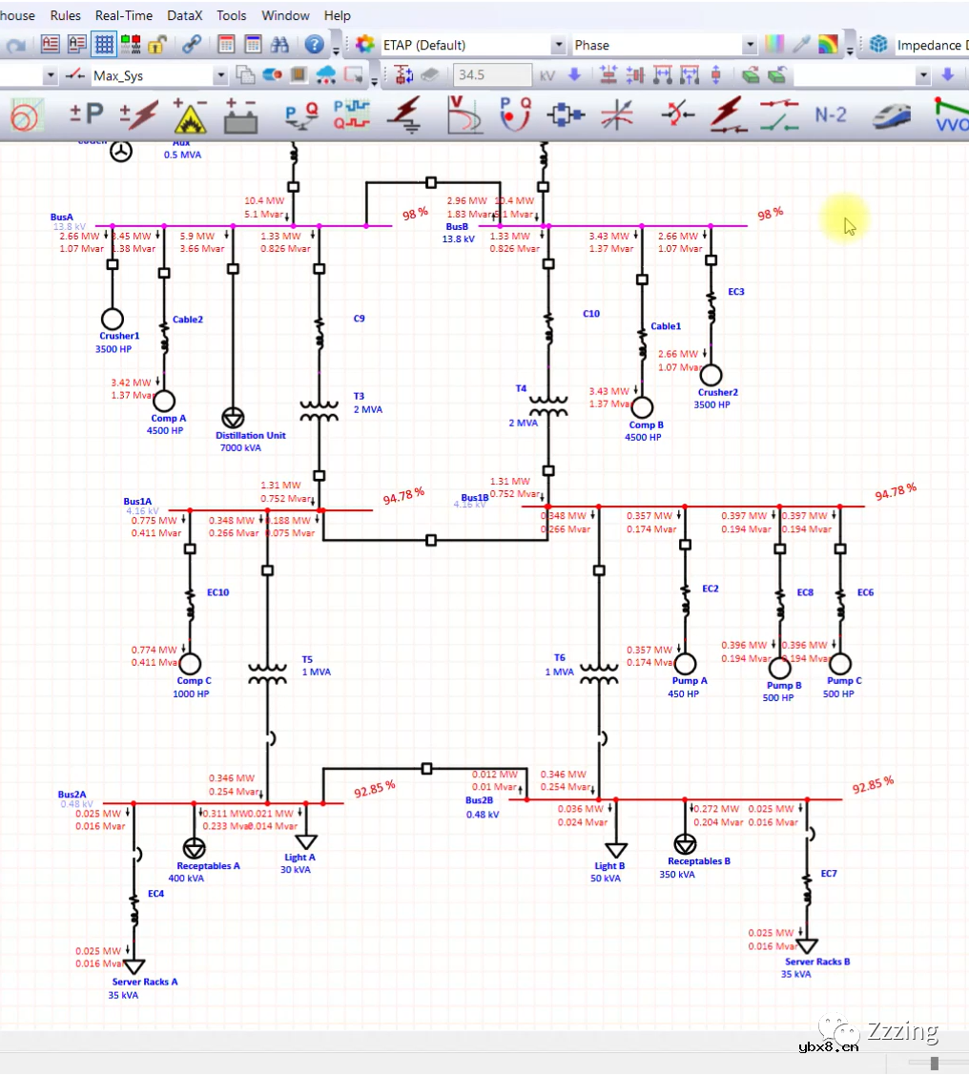Screen dimensions: 969x1076
Task: Open the Arc Flash analysis module
Action: 192,115
